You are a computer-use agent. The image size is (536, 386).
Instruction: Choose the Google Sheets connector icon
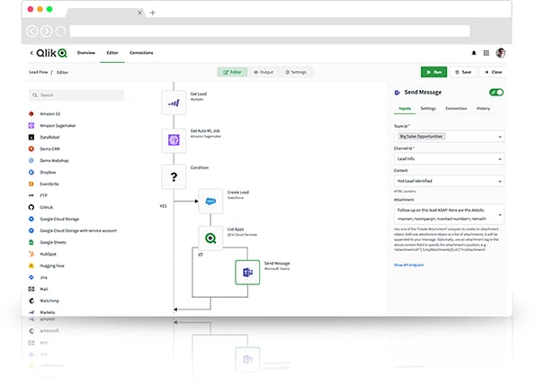tap(31, 242)
